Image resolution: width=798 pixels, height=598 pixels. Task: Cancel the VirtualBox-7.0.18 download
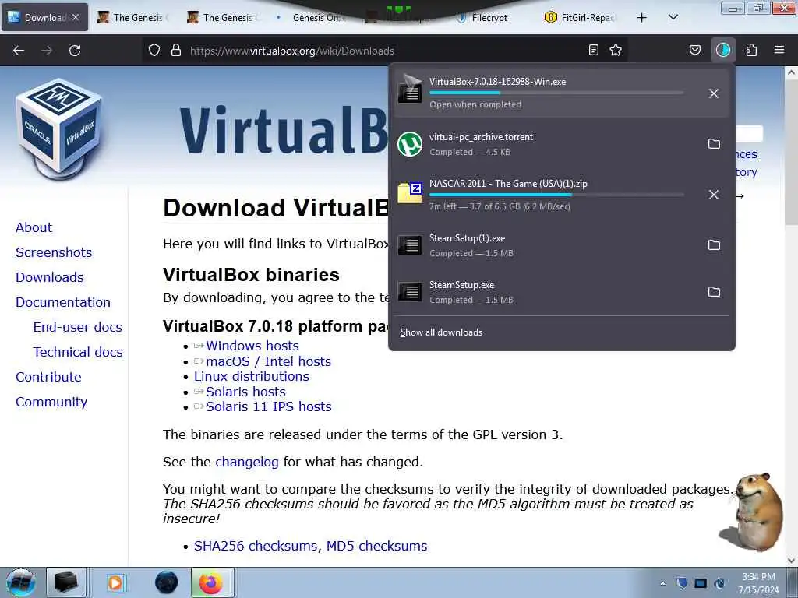(x=714, y=93)
